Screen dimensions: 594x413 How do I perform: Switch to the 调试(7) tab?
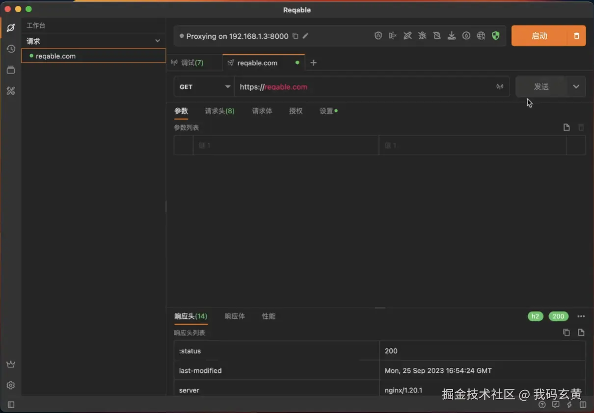tap(192, 63)
